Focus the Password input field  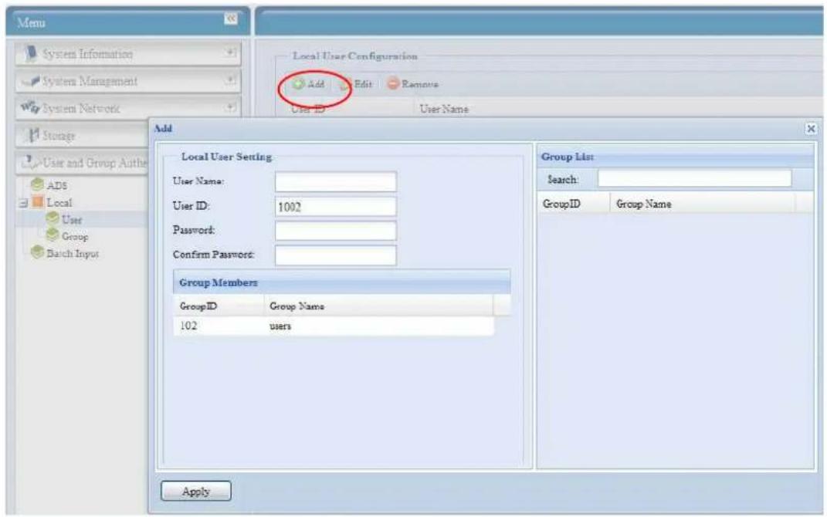(x=335, y=231)
